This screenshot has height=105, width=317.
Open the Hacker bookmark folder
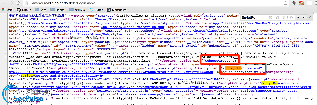pos(58,10)
